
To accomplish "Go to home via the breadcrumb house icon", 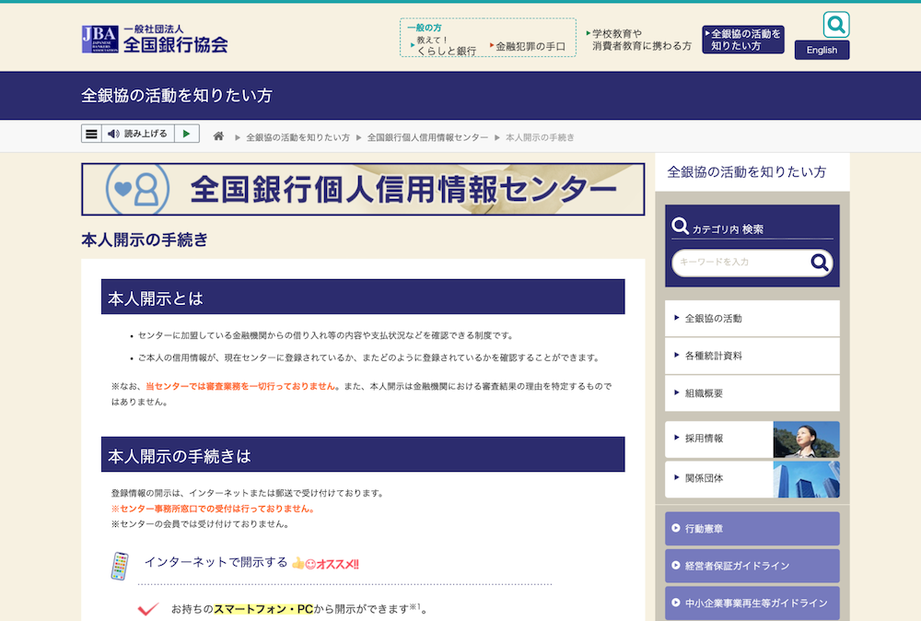I will 218,136.
